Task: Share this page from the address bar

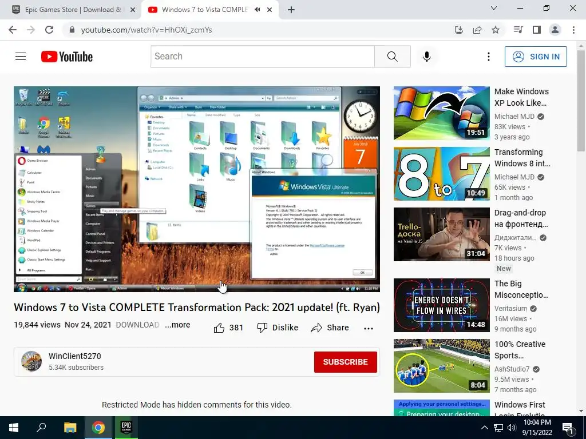Action: pyautogui.click(x=477, y=30)
